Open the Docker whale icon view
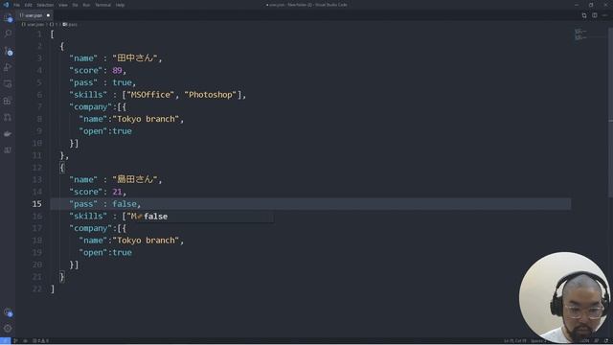This screenshot has width=613, height=345. pyautogui.click(x=8, y=134)
